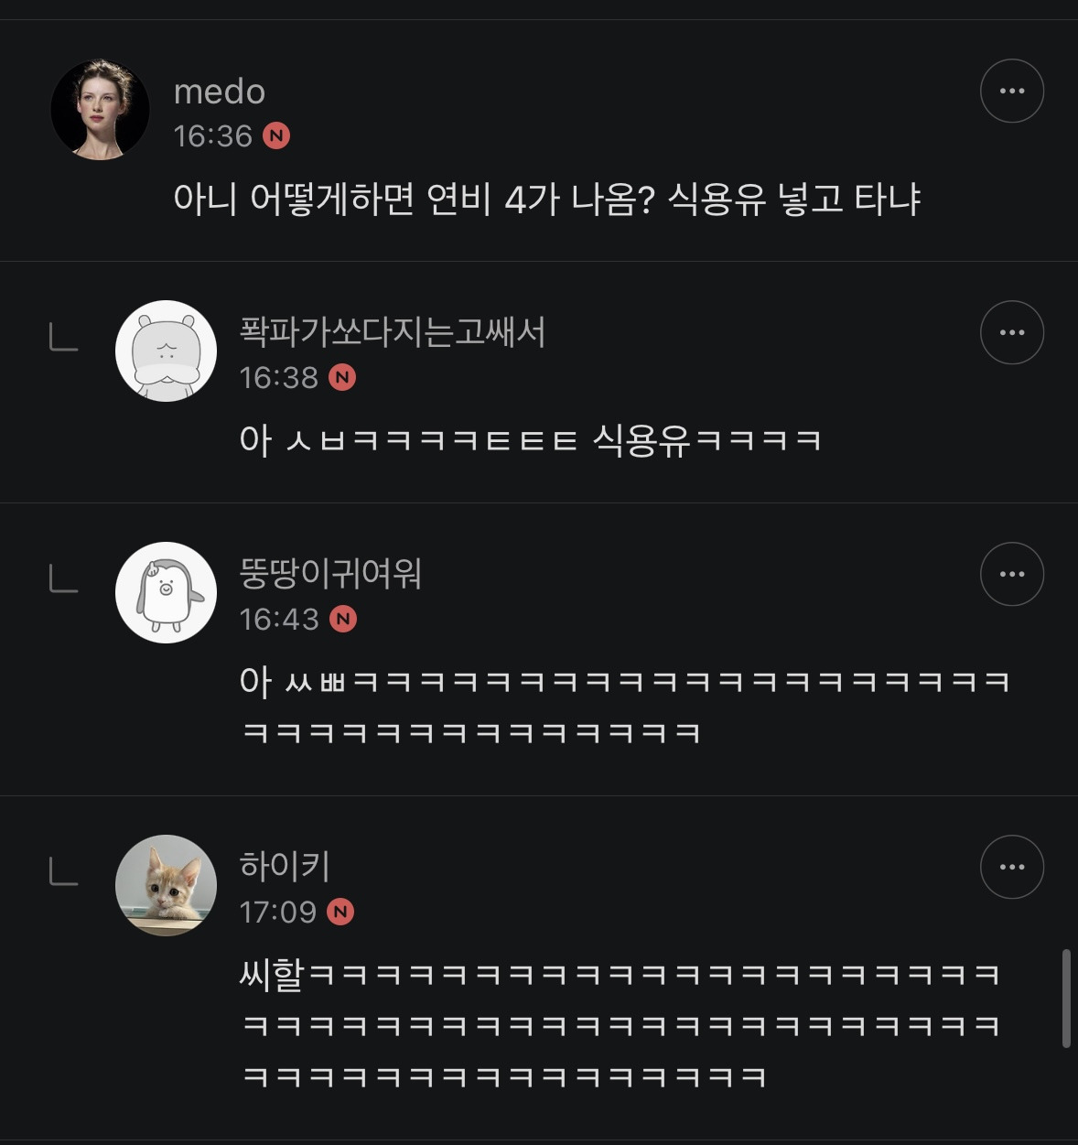Click the red N badge beside 16:43
Screen dimensions: 1078x1145
click(x=343, y=620)
